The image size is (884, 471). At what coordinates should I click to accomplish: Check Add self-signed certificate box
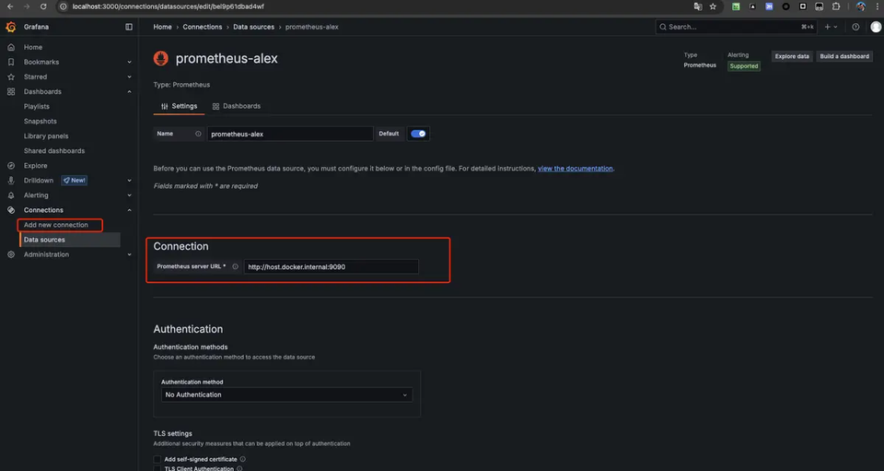point(157,459)
